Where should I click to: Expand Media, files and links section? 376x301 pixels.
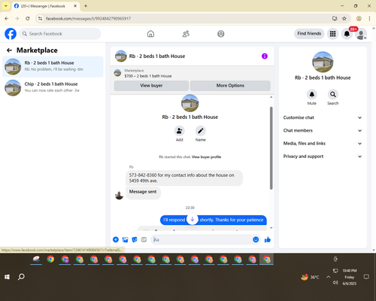point(323,144)
